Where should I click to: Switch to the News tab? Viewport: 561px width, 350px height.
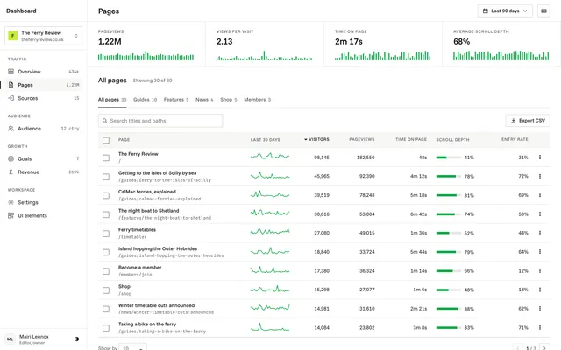(204, 100)
